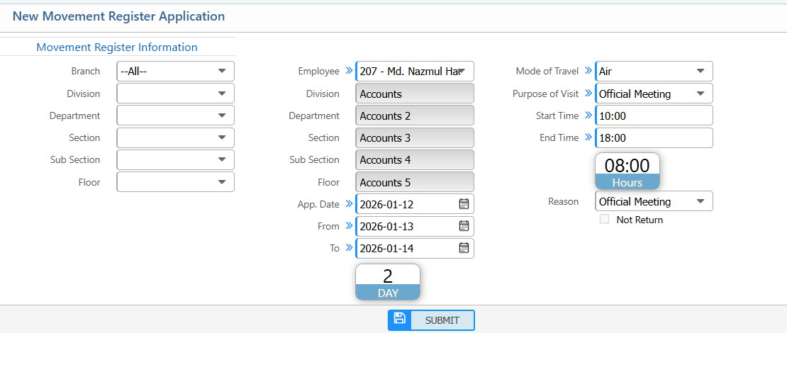Click the Mode of Travel label
Screen dimensions: 787x372
547,71
